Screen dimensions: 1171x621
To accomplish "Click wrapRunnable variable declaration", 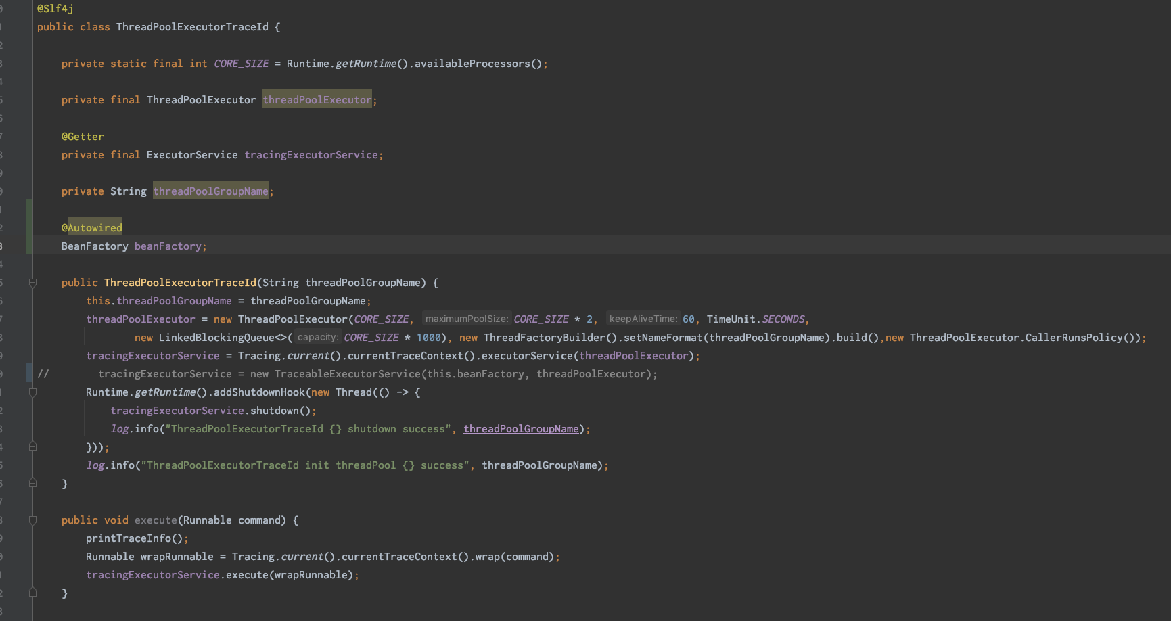I will [x=177, y=557].
